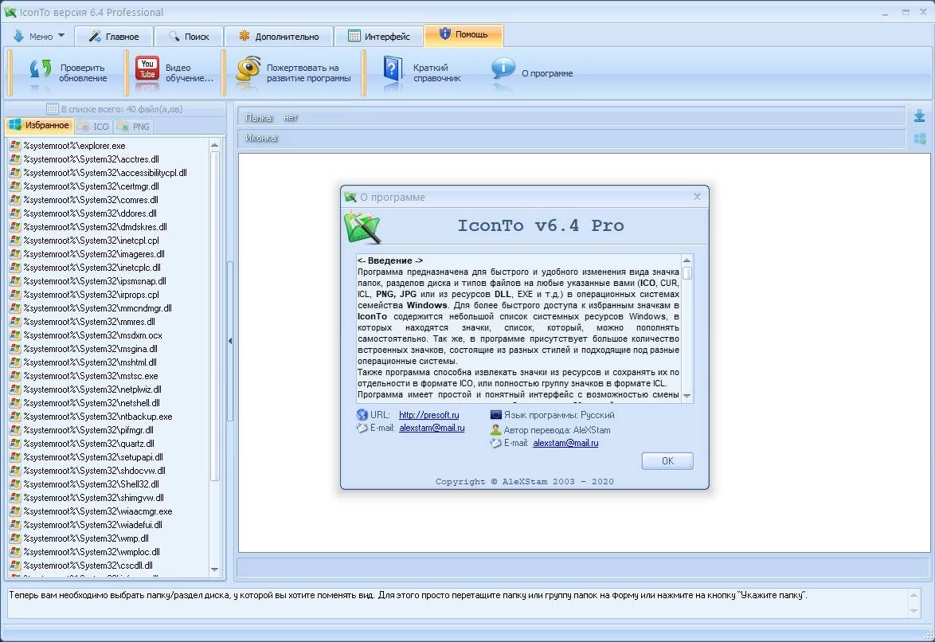Image resolution: width=935 pixels, height=642 pixels.
Task: Collapse the left panel splitter arrow
Action: coord(229,341)
